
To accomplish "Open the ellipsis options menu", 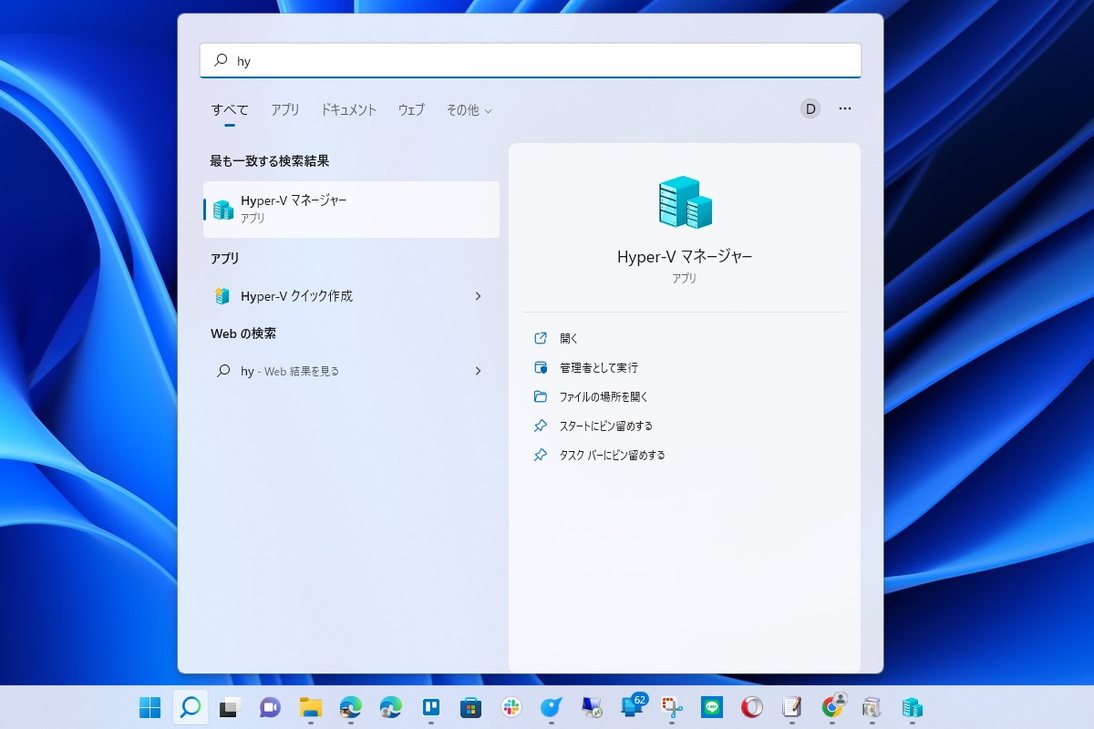I will 845,108.
